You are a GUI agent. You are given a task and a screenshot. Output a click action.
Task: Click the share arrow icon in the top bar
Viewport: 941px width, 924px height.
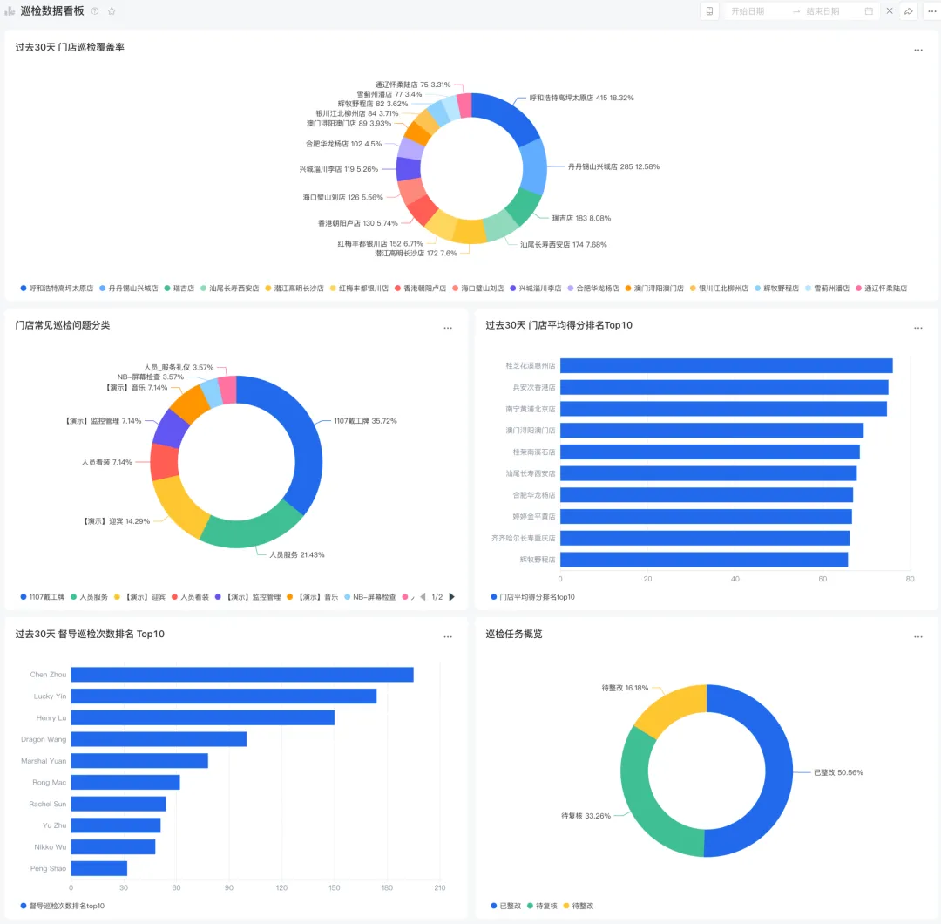click(909, 11)
